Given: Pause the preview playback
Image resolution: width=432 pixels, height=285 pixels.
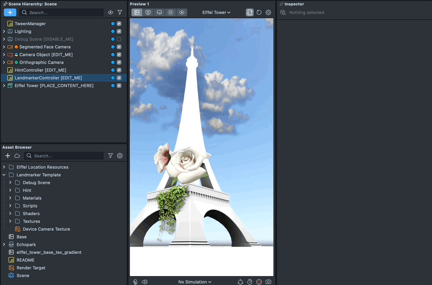Looking at the screenshot, I should [x=170, y=12].
